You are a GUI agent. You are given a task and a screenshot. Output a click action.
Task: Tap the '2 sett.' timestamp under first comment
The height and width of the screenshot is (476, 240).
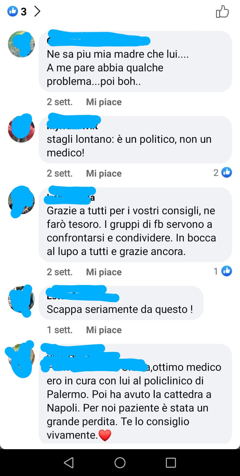click(x=59, y=102)
